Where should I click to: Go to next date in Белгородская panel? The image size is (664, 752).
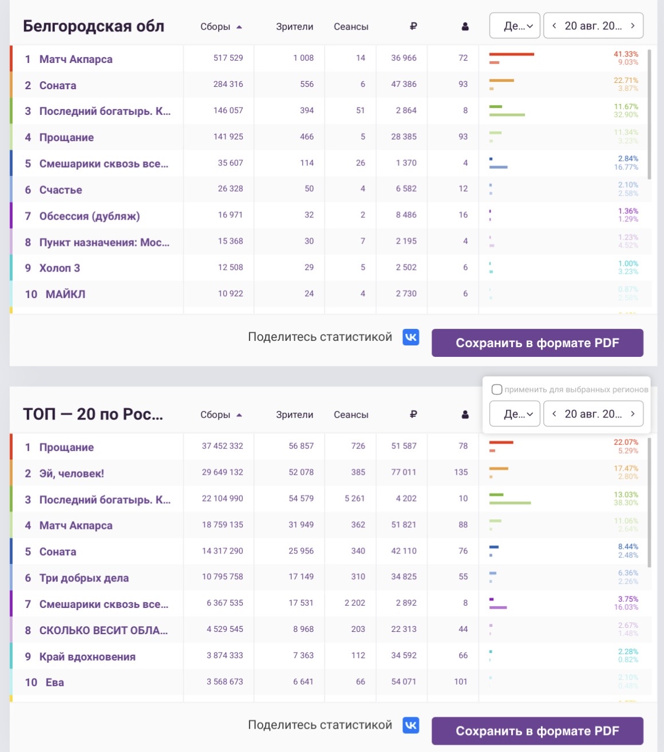coord(633,26)
